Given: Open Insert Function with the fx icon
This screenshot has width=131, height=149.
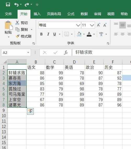Looking at the screenshot, I should (x=66, y=53).
